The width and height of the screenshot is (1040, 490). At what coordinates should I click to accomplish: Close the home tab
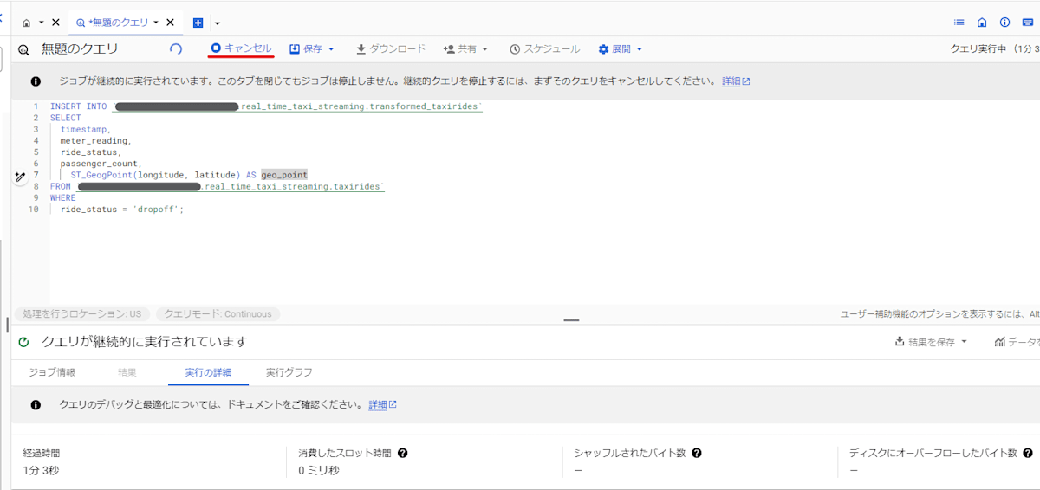(55, 23)
